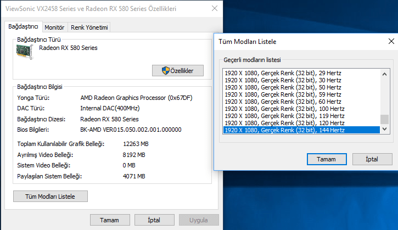Click the AMD Radeon Graphics Processor (0x67DF) value
398x230 pixels.
click(x=136, y=98)
